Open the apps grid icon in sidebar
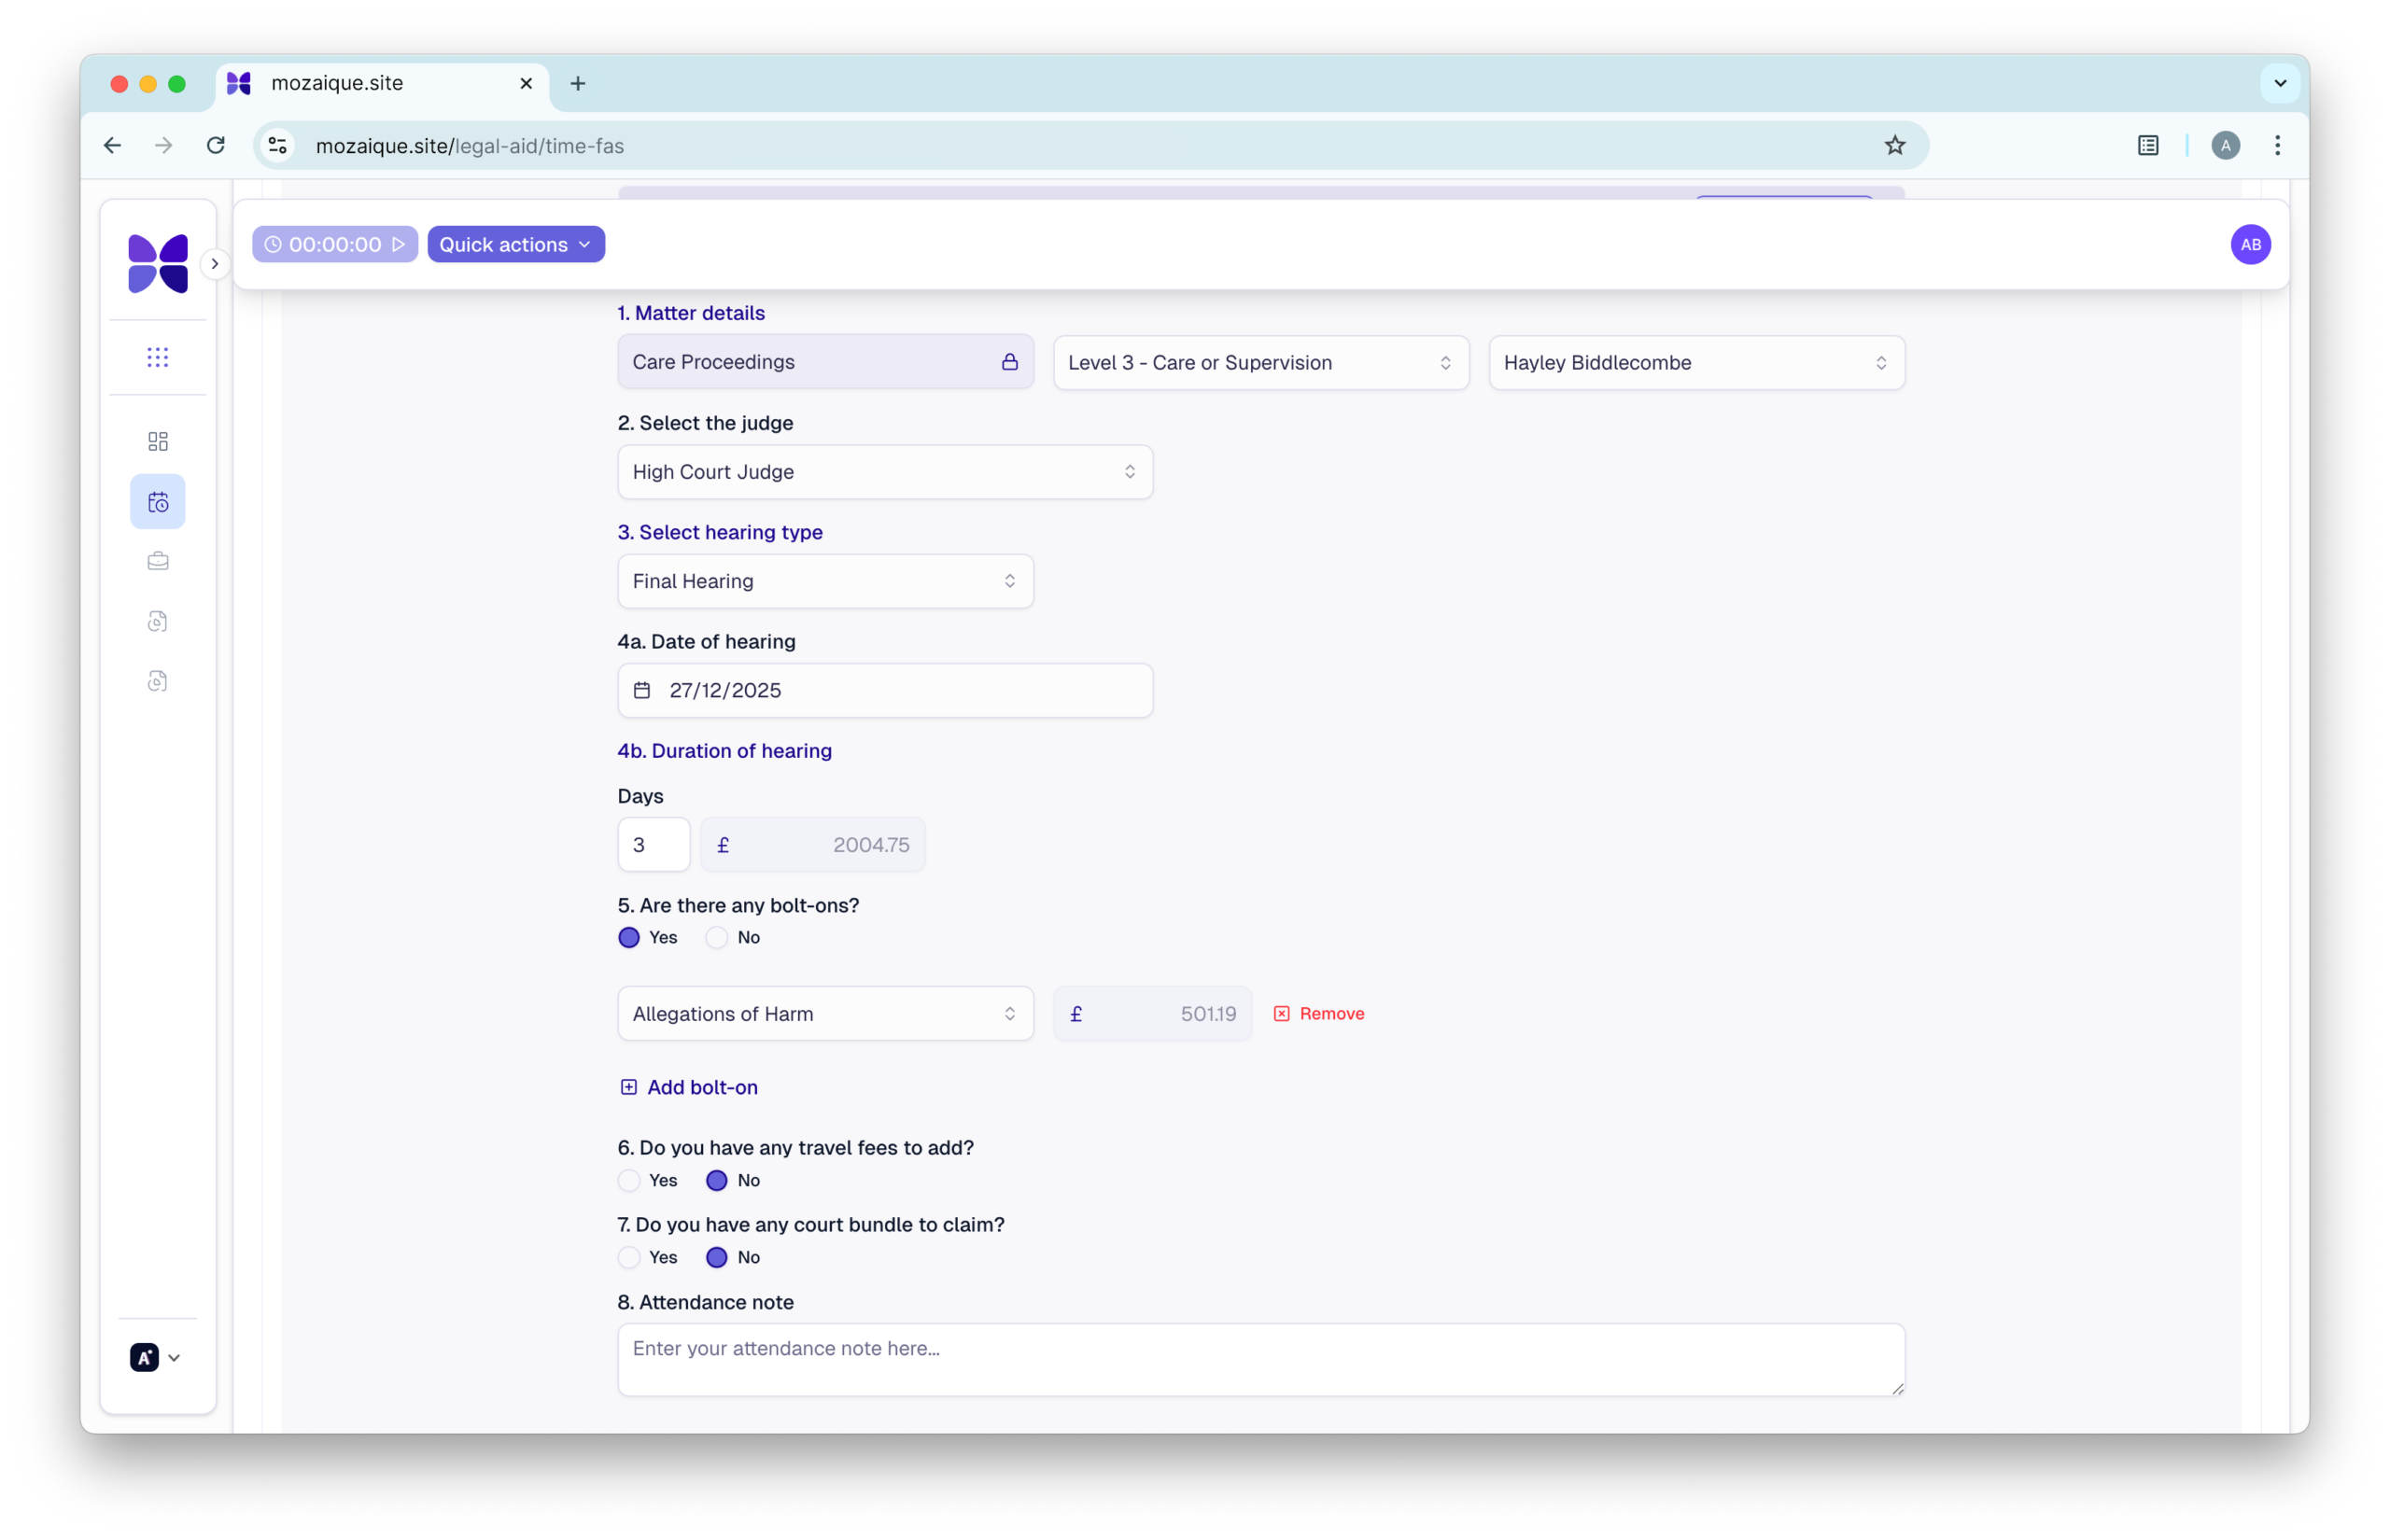This screenshot has width=2390, height=1540. pos(157,357)
